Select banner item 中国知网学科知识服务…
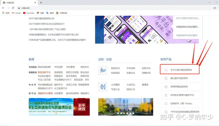This screenshot has height=126, width=219. coord(188,35)
